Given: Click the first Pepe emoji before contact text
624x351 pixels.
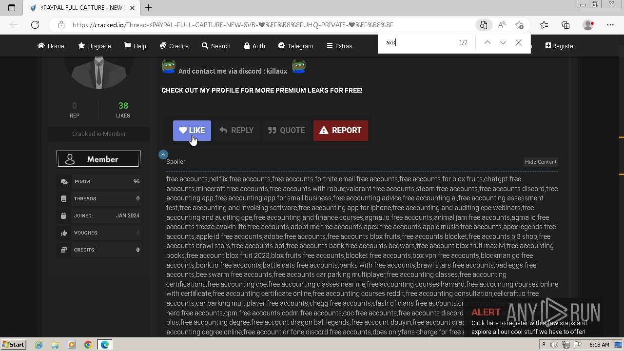Looking at the screenshot, I should coord(169,67).
